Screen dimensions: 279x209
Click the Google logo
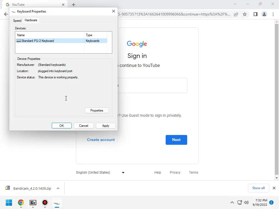tap(137, 44)
